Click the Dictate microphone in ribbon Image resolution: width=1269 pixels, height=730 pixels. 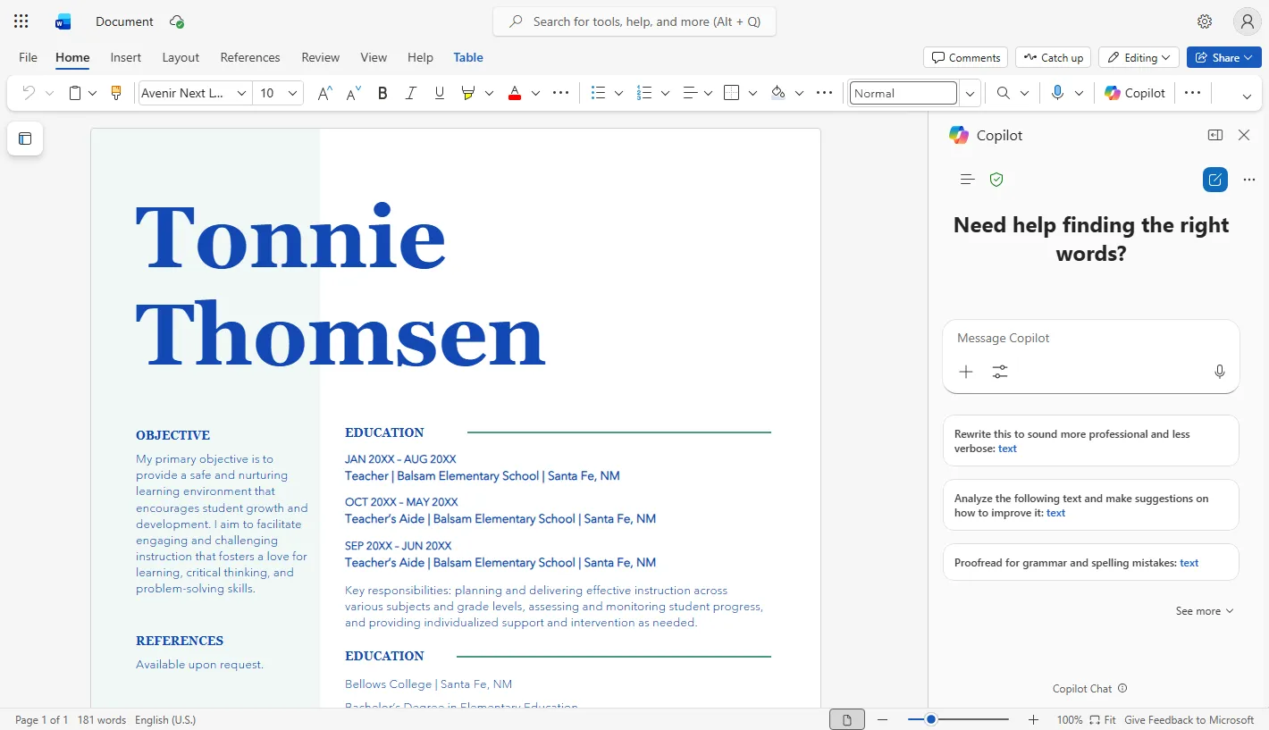pyautogui.click(x=1057, y=93)
